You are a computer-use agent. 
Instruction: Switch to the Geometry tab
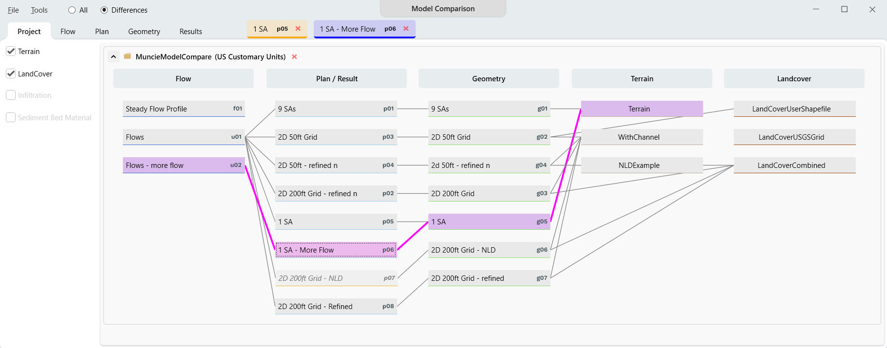[144, 32]
